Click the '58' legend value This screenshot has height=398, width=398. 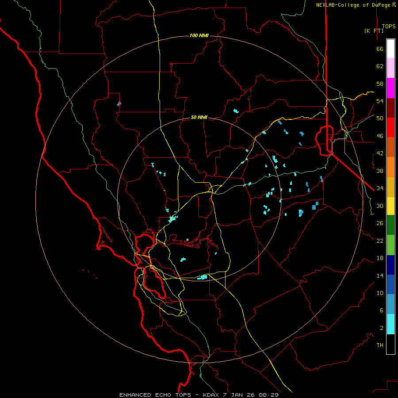pyautogui.click(x=380, y=84)
